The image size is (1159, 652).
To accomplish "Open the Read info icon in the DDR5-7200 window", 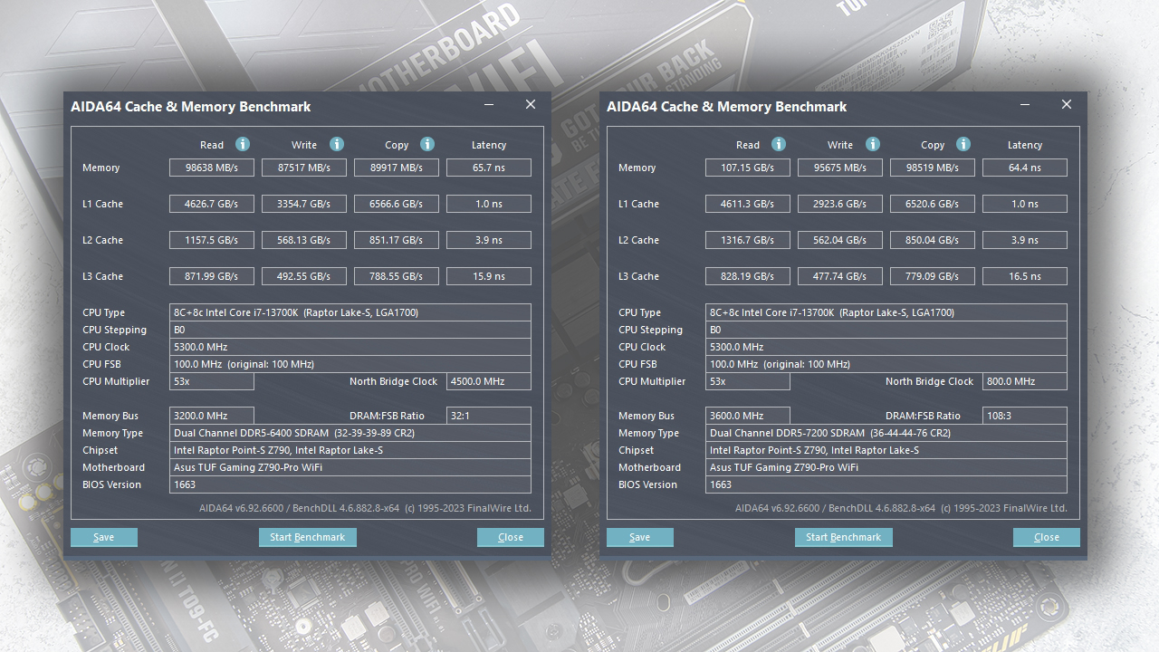I will [x=778, y=144].
